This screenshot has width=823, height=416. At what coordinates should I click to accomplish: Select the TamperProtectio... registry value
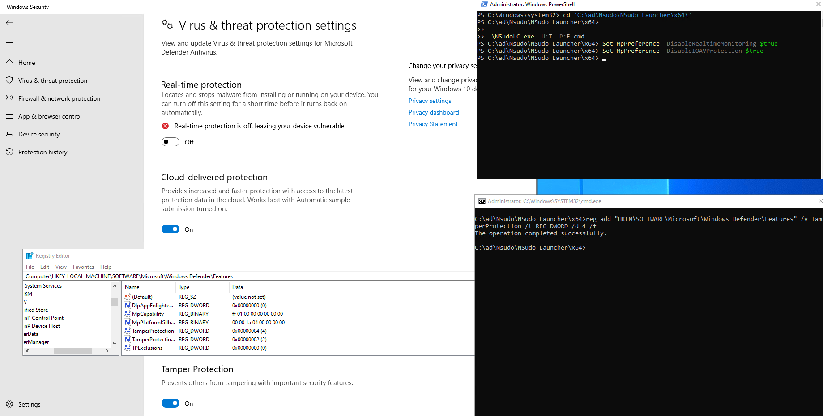click(154, 339)
